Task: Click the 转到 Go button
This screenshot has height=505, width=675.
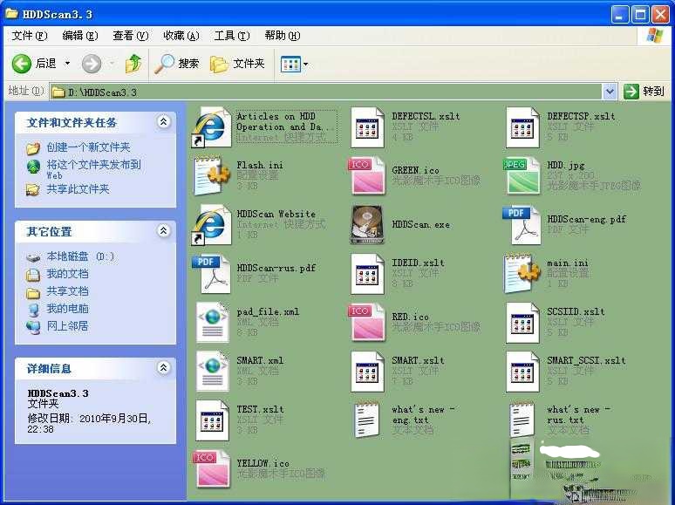Action: coord(644,92)
